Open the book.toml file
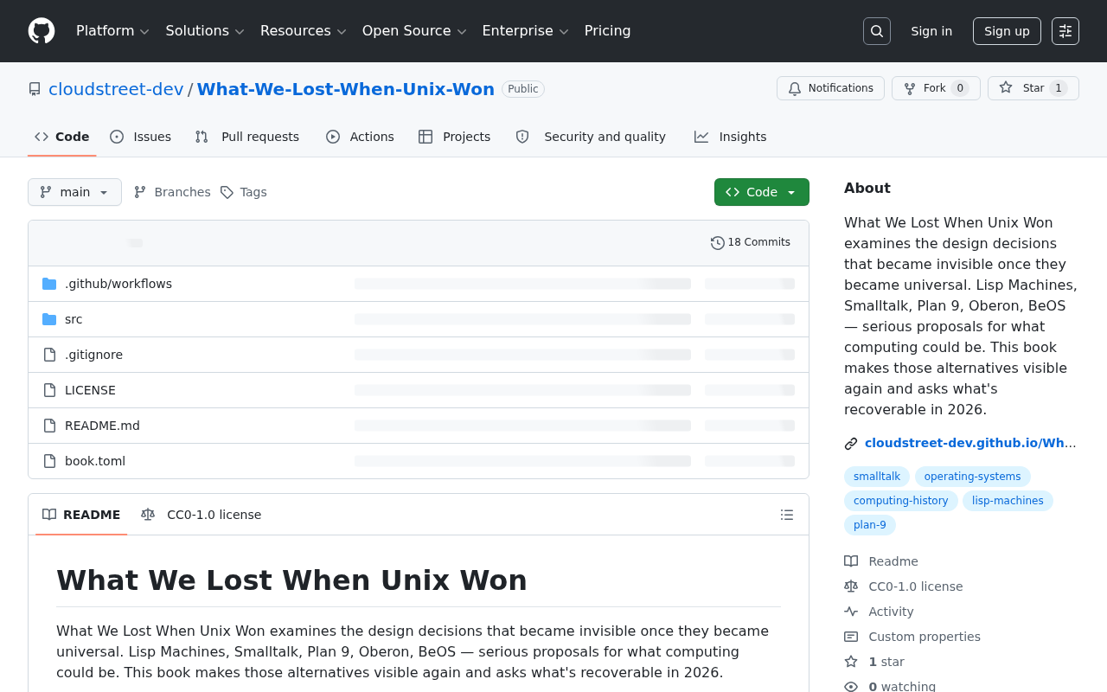1107x692 pixels. coord(95,461)
